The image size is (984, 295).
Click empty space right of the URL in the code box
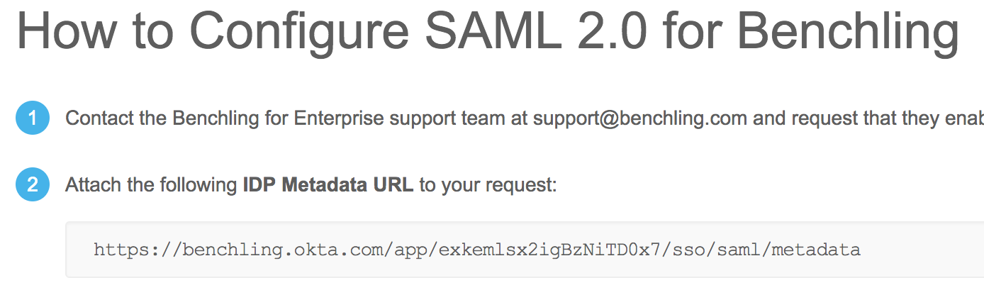coord(922,250)
